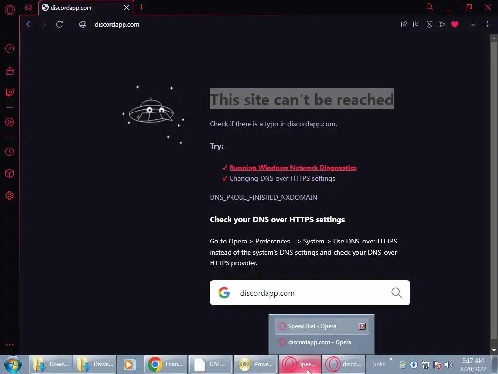Open the Chrome taskbar button
The width and height of the screenshot is (498, 374).
[x=166, y=364]
